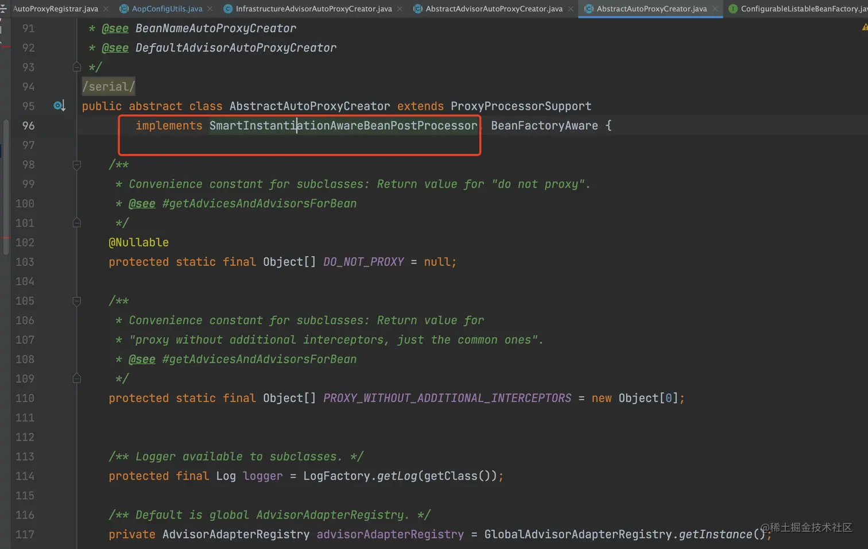Open the implementations gutter icon beside line 95

59,106
